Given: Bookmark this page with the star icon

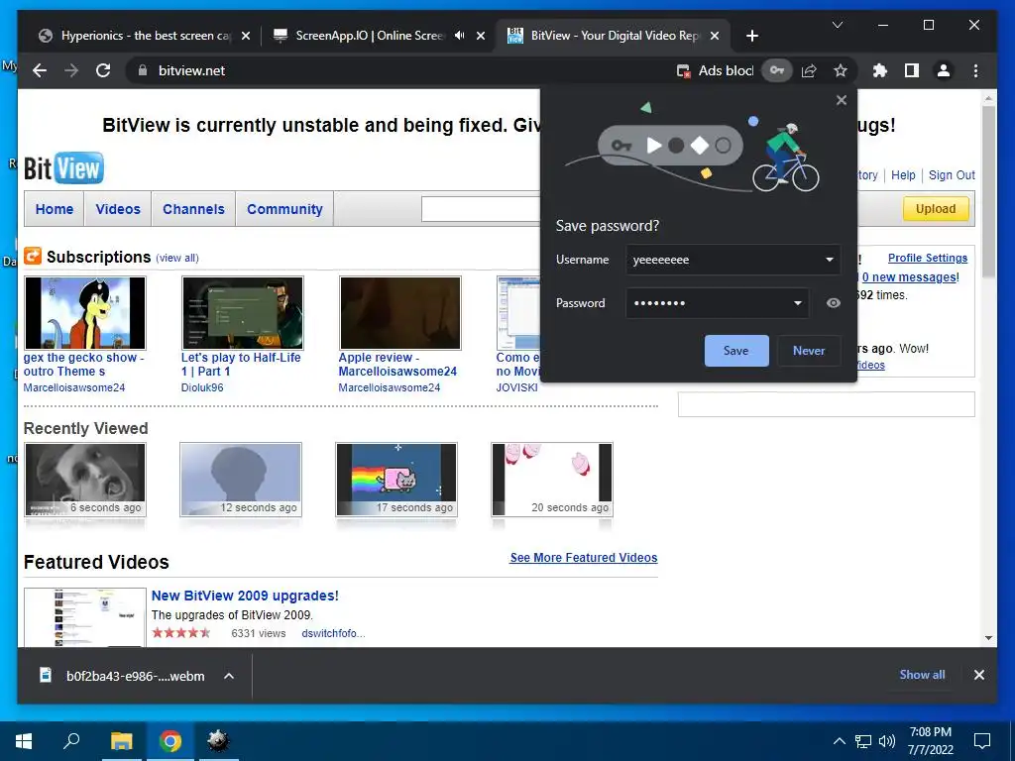Looking at the screenshot, I should [x=841, y=70].
